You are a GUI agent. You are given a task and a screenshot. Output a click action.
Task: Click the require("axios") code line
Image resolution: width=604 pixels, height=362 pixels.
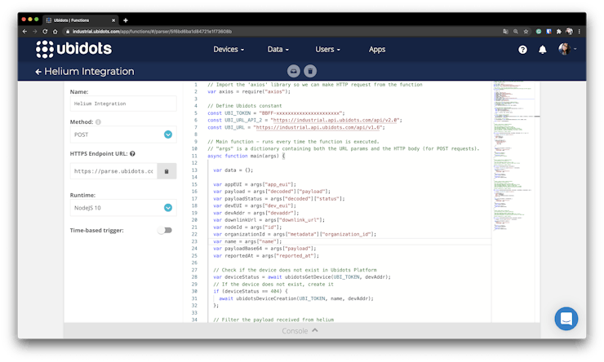point(249,91)
